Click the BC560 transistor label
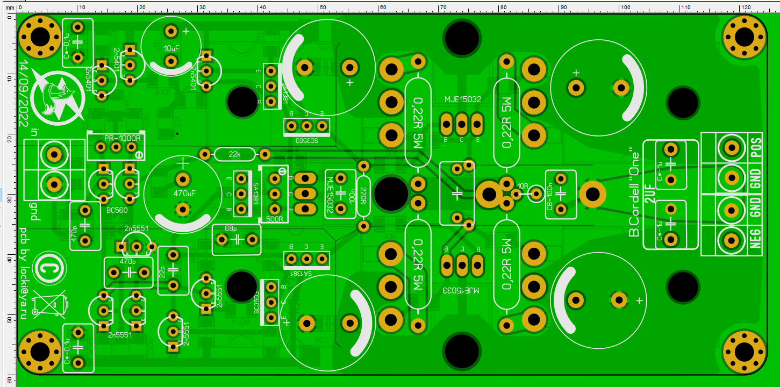 117,210
